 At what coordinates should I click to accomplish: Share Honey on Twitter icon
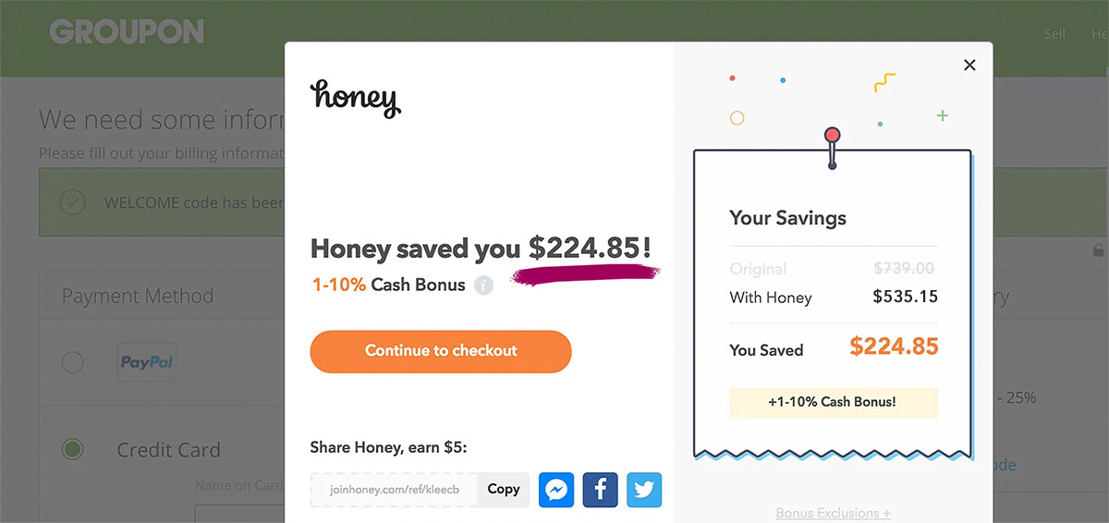(x=644, y=490)
